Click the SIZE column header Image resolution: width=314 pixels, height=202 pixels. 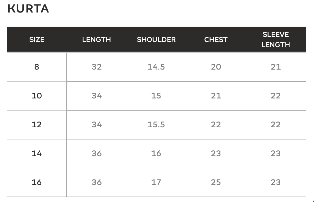click(x=37, y=39)
